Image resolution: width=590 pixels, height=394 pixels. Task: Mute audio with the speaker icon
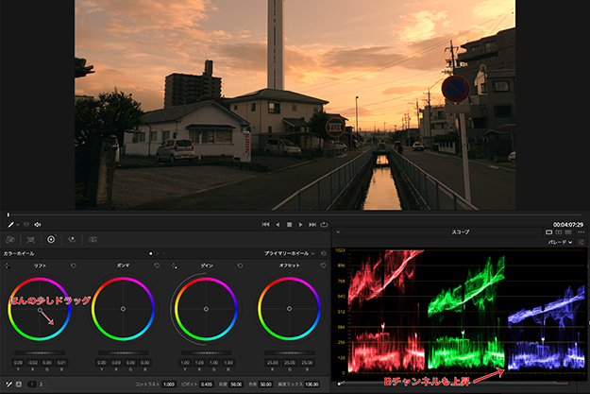pos(37,225)
